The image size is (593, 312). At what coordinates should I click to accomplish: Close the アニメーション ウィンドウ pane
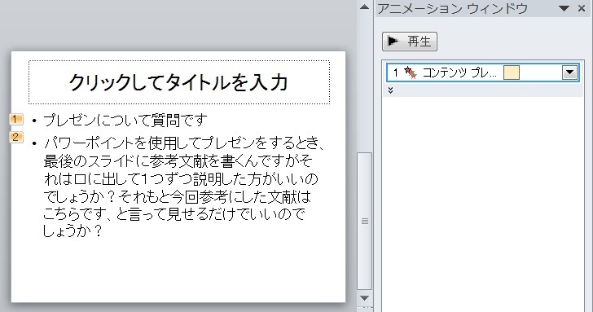click(x=582, y=8)
